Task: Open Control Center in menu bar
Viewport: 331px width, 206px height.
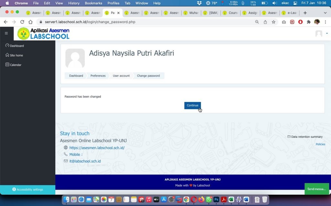Action: coord(295,3)
